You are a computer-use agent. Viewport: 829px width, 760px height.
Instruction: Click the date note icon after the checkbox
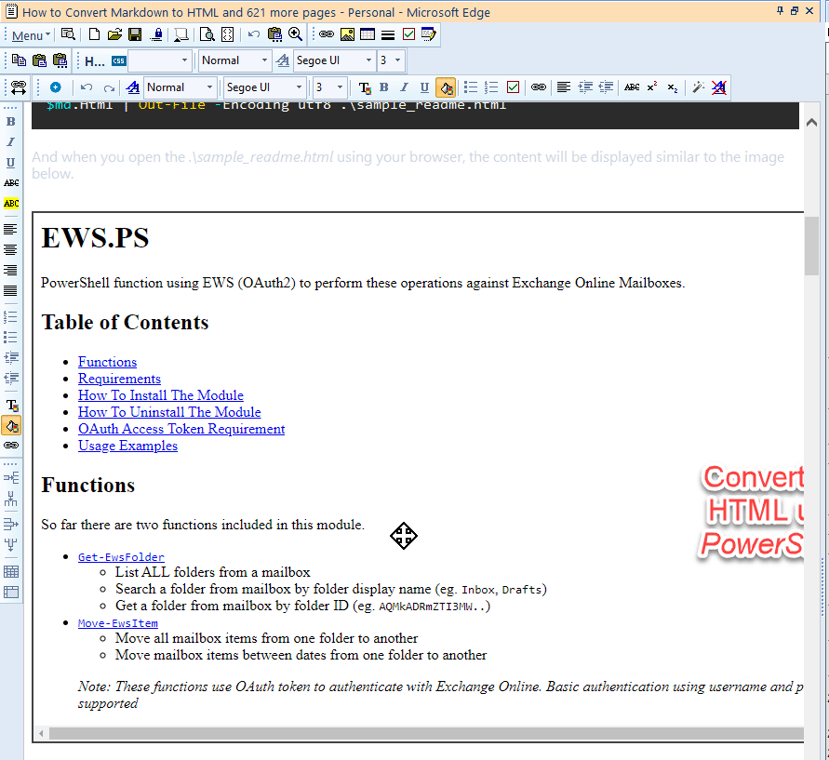coord(429,34)
